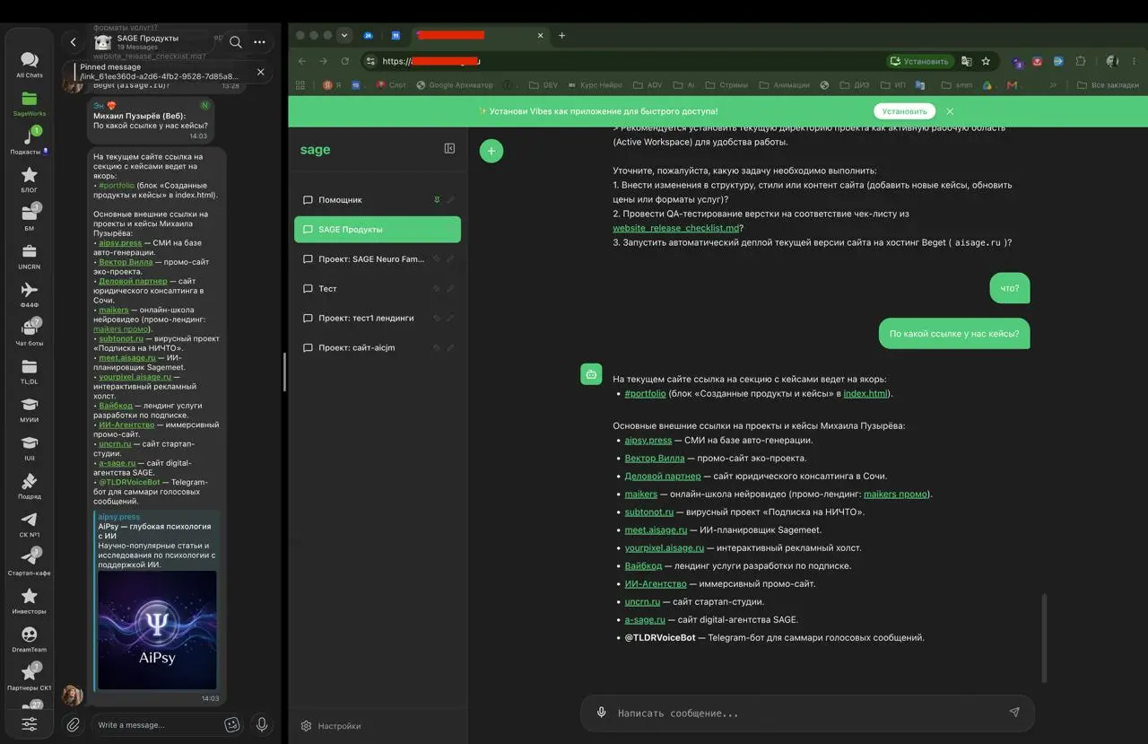Open the Telegram sticker and emoji picker

[232, 724]
